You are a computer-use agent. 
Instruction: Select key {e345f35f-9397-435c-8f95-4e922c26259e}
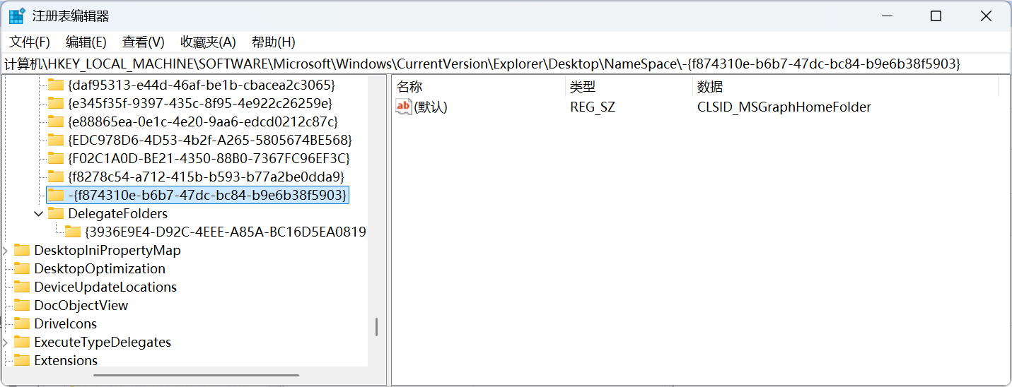[x=200, y=103]
